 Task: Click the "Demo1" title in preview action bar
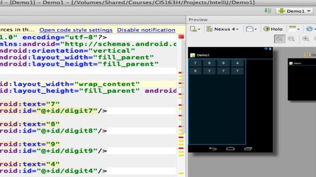point(203,55)
